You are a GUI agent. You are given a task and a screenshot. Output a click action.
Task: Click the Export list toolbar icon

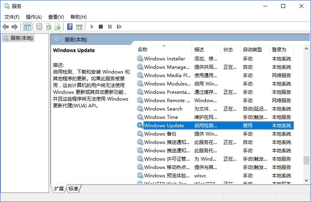[x=58, y=27]
